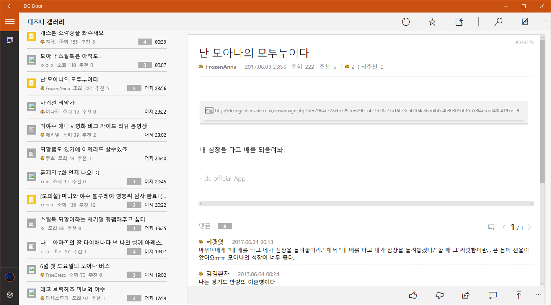
Task: Click the thumbs down icon
Action: click(x=440, y=295)
